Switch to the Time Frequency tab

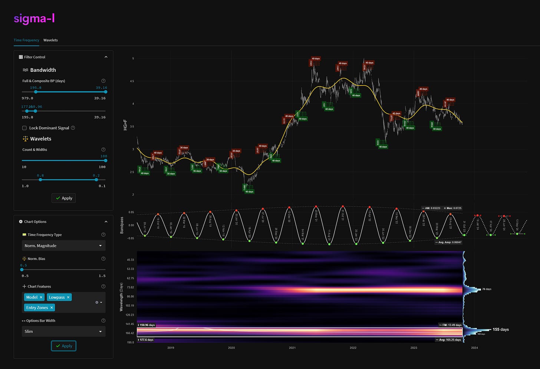pyautogui.click(x=26, y=40)
